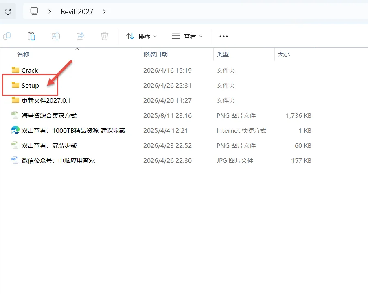Select the Revit 2027 breadcrumb
This screenshot has width=368, height=294.
tap(77, 11)
